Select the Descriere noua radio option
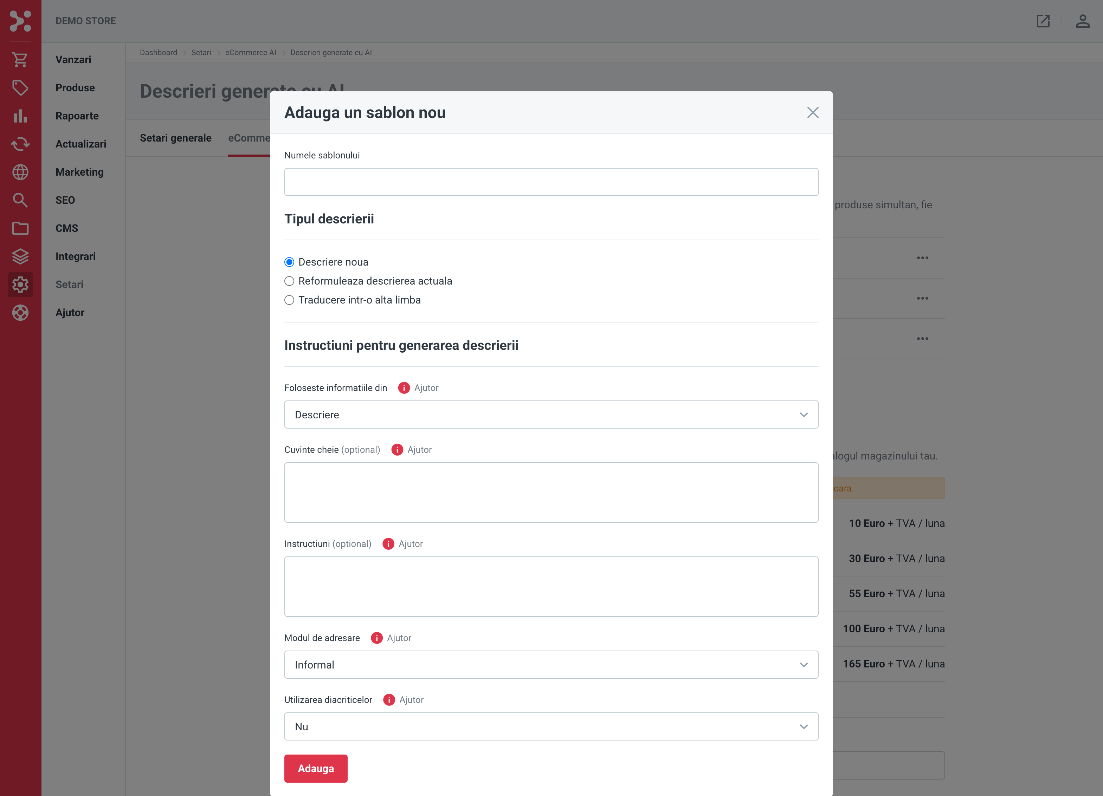This screenshot has width=1103, height=796. (289, 262)
